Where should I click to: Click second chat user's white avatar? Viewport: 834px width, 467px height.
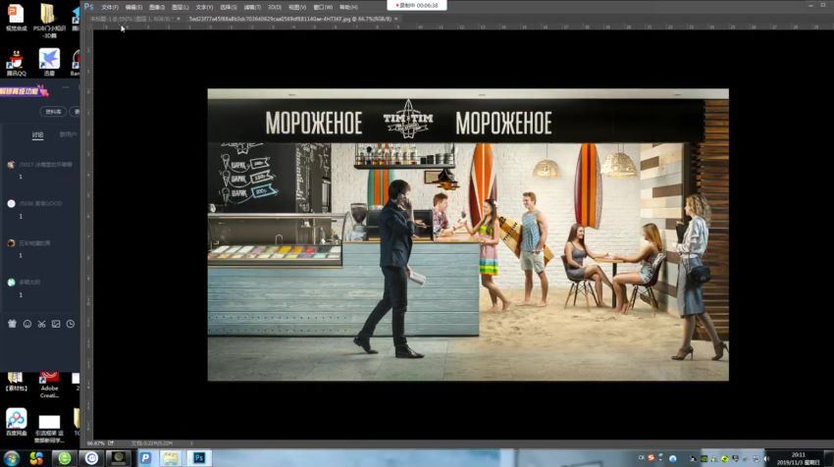coord(11,204)
